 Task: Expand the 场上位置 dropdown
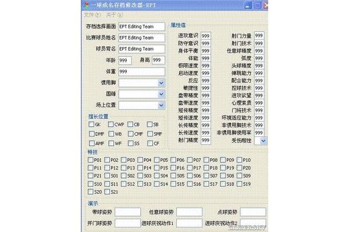[161, 105]
